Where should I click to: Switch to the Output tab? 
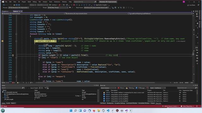click(x=152, y=103)
